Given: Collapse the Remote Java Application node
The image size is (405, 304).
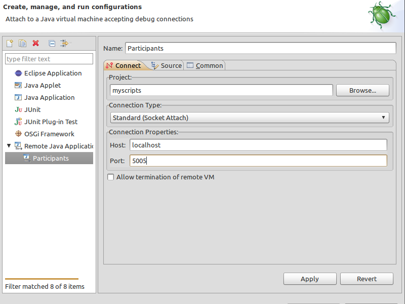Looking at the screenshot, I should point(9,146).
